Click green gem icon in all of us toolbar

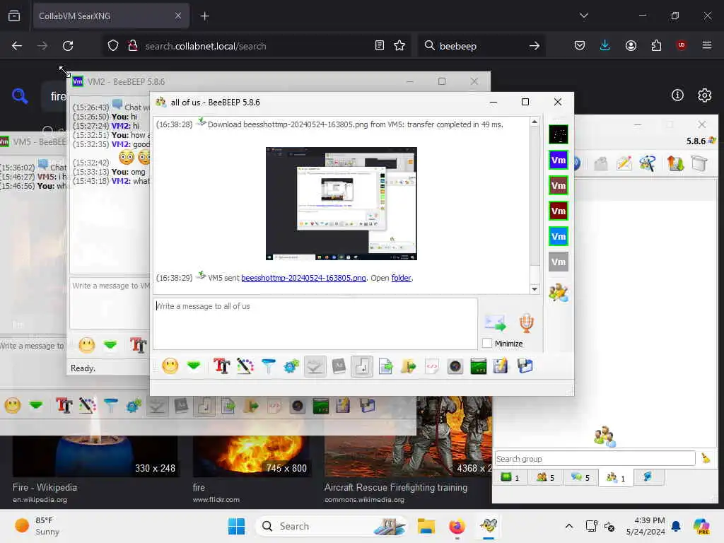point(194,366)
